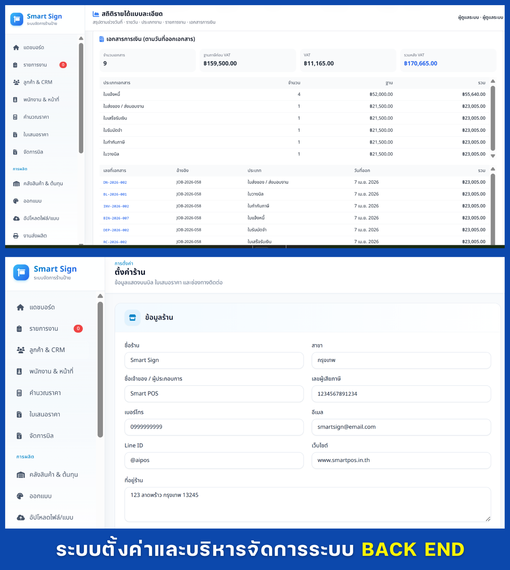Viewport: 510px width, 570px height.
Task: Click the warehouse icon for คลังสินค้า & ต้นทุน in top sidebar
Action: (x=16, y=184)
